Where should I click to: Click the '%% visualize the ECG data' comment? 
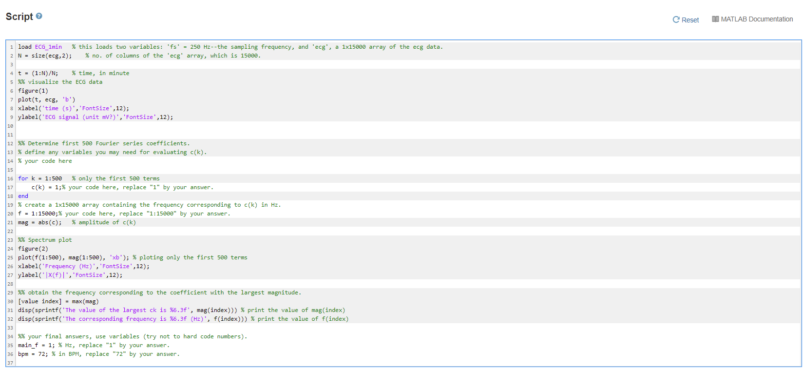pyautogui.click(x=60, y=82)
